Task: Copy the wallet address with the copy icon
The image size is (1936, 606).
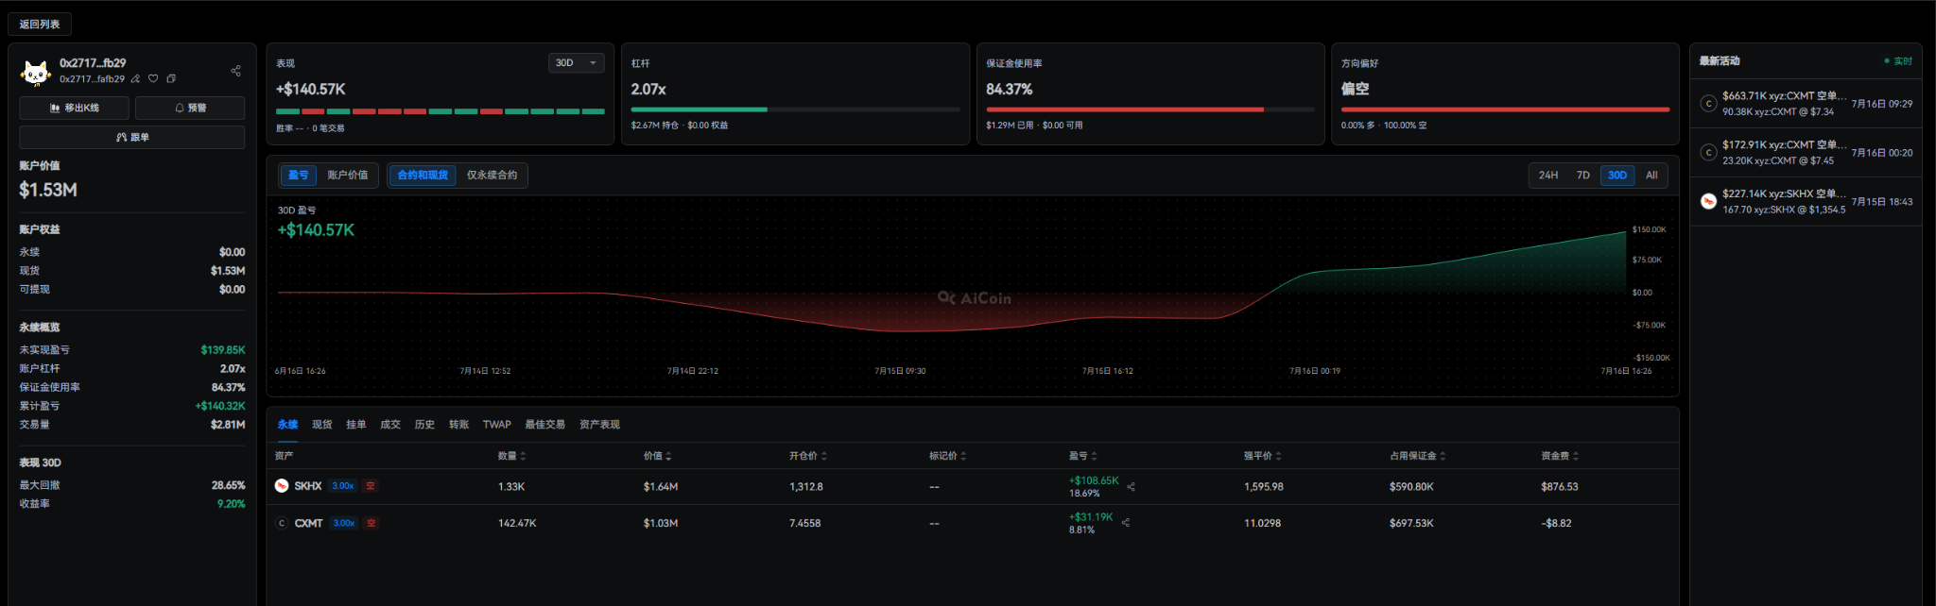Action: point(171,79)
